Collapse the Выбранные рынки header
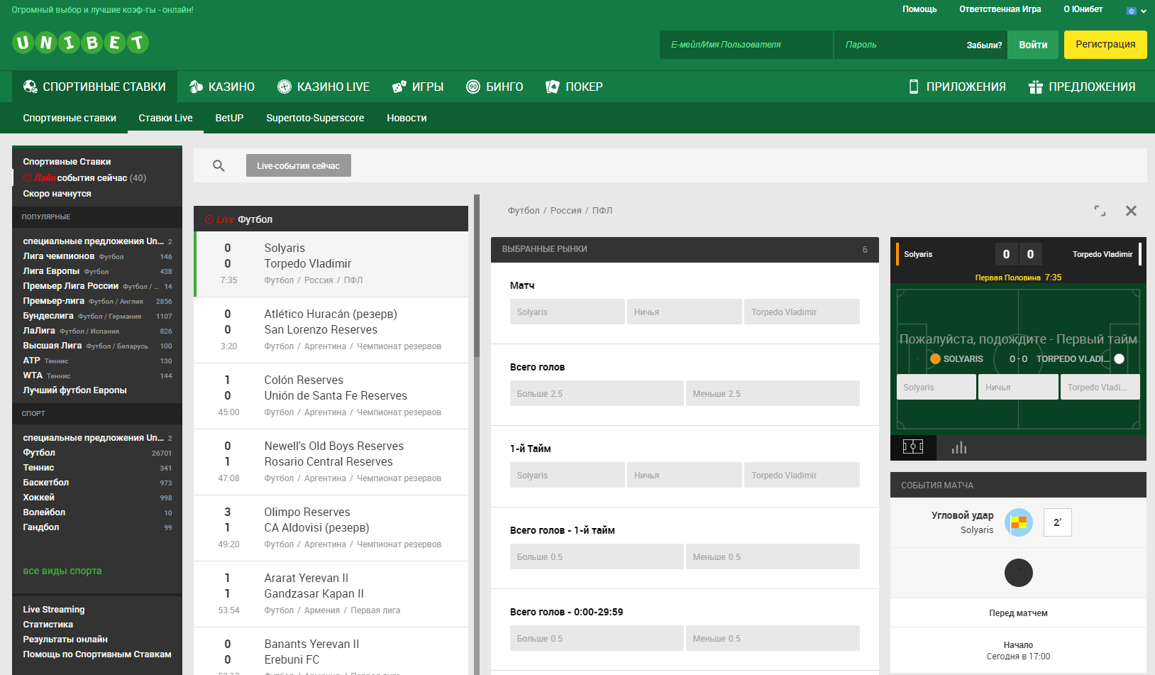 coord(685,249)
